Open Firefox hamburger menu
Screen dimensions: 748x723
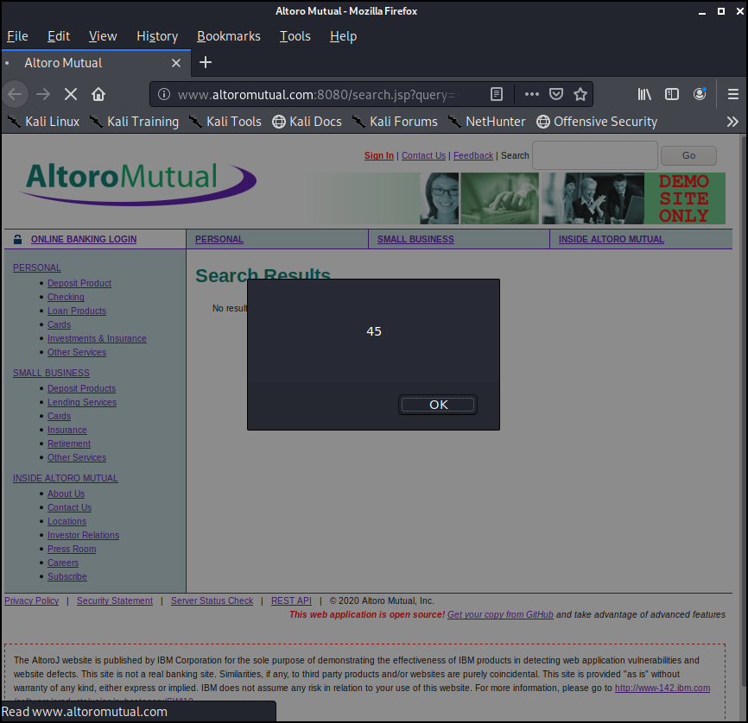tap(733, 94)
